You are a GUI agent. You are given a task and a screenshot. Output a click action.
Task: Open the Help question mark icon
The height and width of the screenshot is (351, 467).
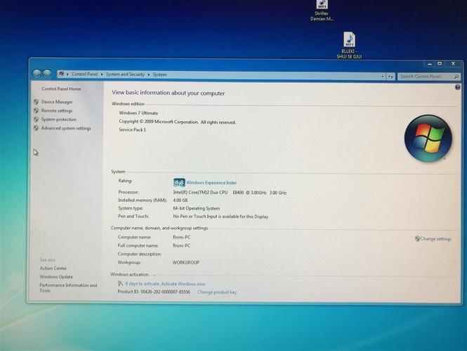pos(457,87)
